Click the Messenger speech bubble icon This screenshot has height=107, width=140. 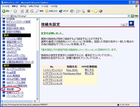click(x=101, y=11)
